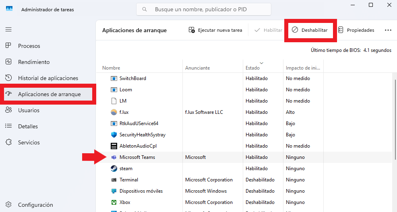397x212 pixels.
Task: Click the Usuarios people icon
Action: [8, 110]
